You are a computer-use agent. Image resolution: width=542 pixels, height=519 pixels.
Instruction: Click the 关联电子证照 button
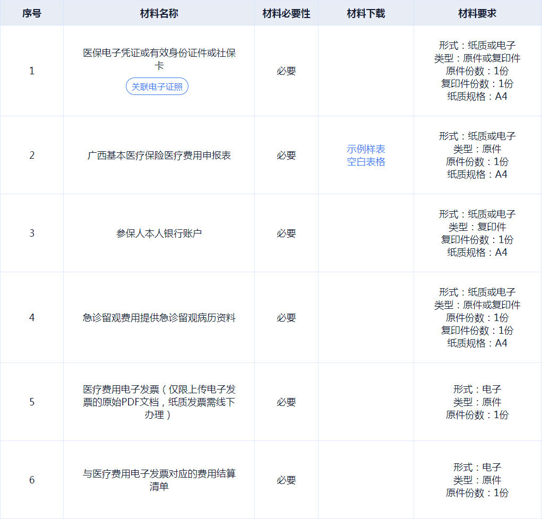pyautogui.click(x=157, y=87)
